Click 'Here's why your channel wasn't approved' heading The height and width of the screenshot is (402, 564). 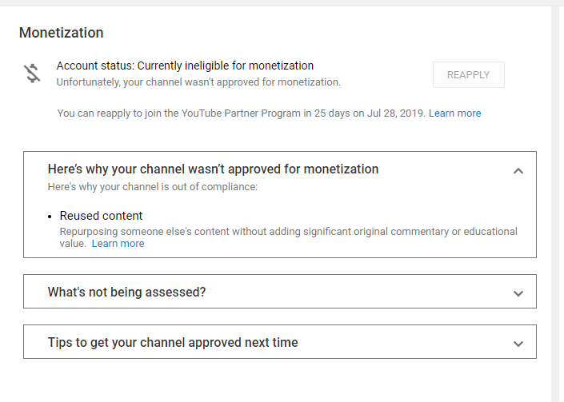(x=213, y=169)
